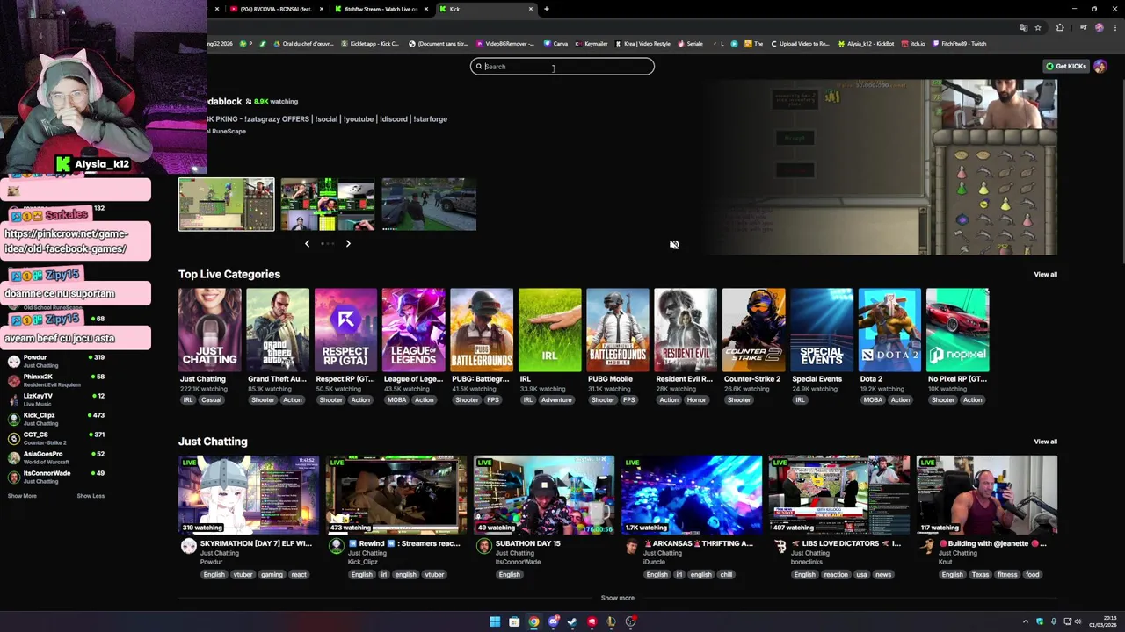Click the bonaclinks avatar under LIBS LOVE stream
Viewport: 1125px width, 632px height.
779,546
